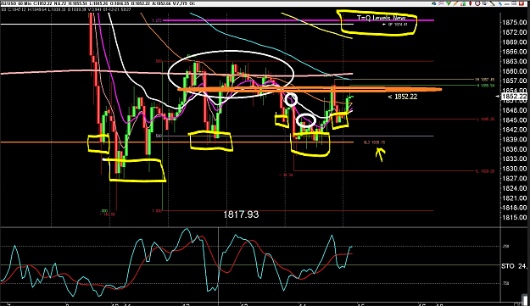Select the orange pencil drawing tool
Image resolution: width=530 pixels, height=306 pixels.
456,3
